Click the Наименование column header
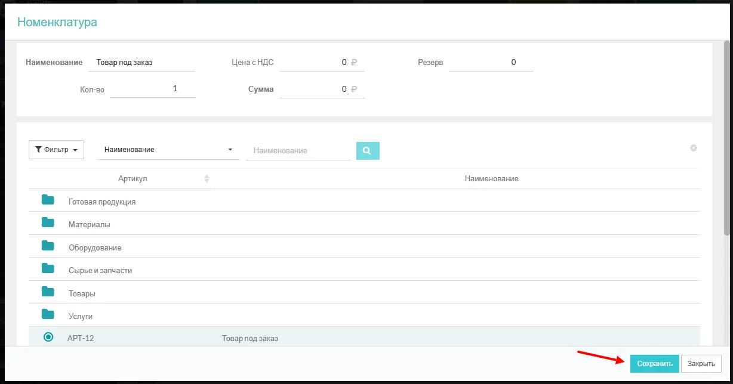 pos(491,179)
